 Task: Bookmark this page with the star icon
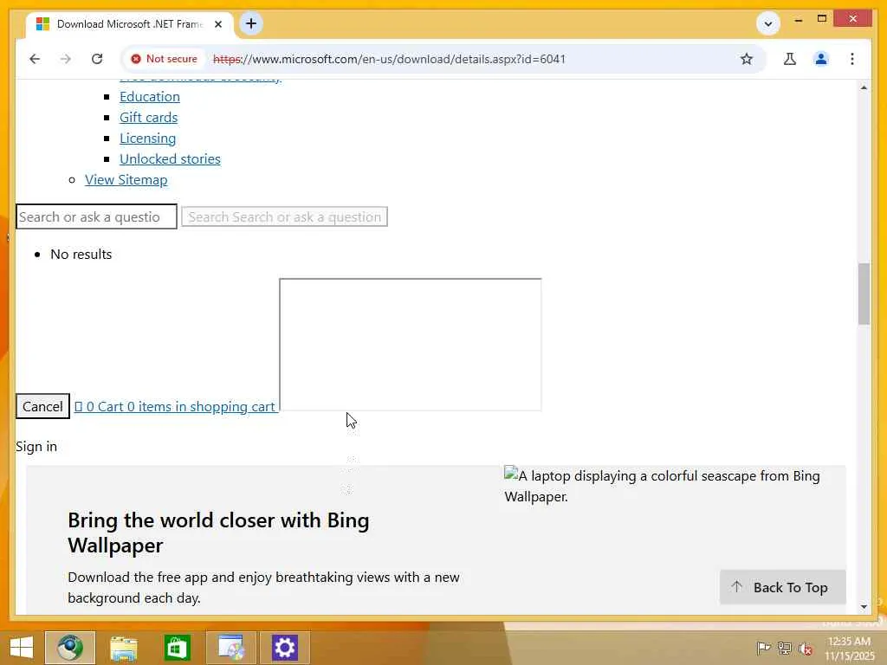tap(746, 59)
